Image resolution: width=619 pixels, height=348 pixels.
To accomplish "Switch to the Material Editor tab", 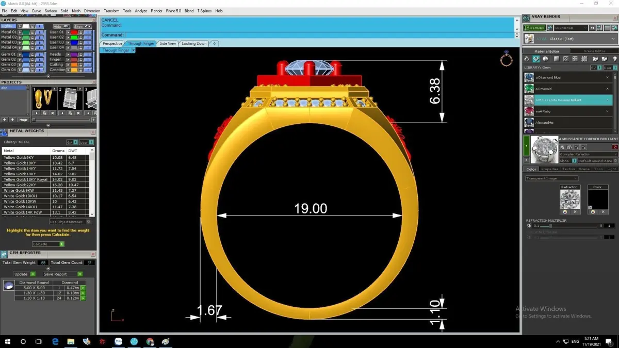I will 547,51.
